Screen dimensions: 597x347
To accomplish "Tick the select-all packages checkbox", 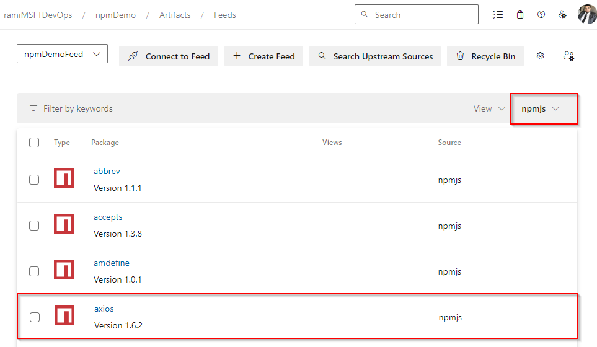I will [34, 143].
